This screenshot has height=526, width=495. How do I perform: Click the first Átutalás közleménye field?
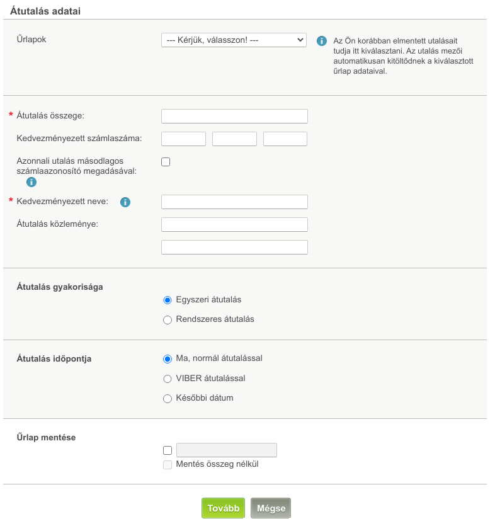pos(234,224)
